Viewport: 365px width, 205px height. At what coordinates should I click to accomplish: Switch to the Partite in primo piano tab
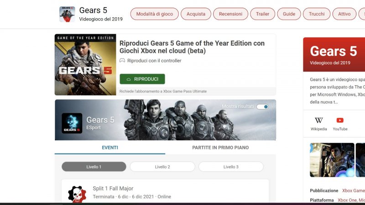tap(220, 148)
